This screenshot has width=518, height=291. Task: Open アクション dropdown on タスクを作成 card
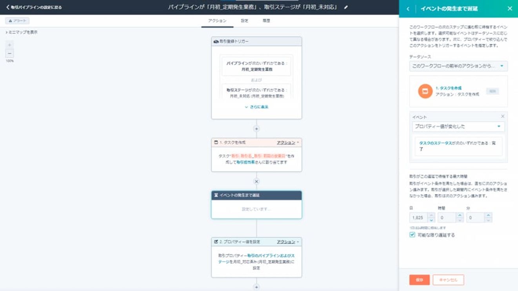(288, 143)
